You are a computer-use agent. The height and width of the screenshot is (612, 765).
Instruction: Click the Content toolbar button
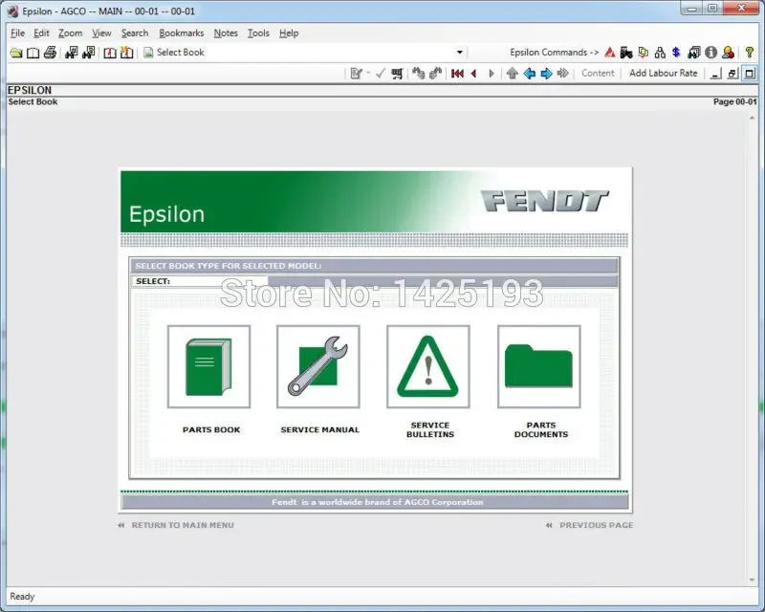(x=598, y=74)
